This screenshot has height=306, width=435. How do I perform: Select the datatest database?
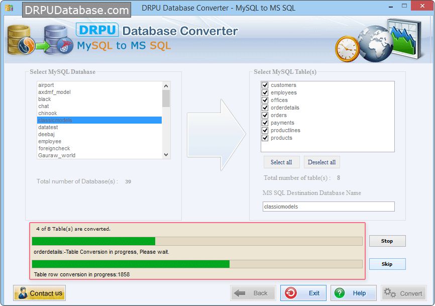click(x=99, y=127)
